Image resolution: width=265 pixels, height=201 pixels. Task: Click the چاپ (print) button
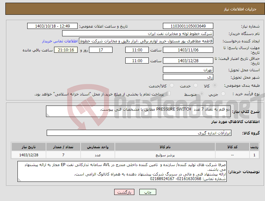point(148,192)
